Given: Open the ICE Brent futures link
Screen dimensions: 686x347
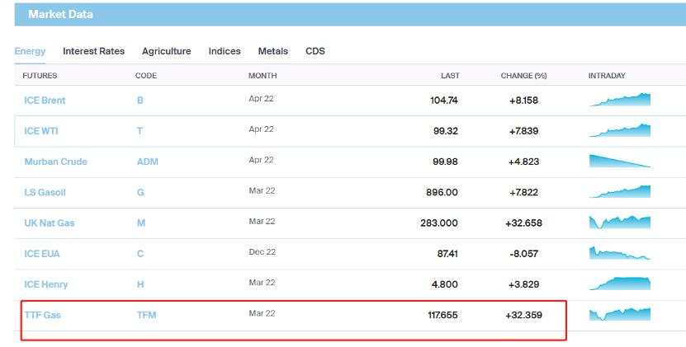Looking at the screenshot, I should pos(45,101).
